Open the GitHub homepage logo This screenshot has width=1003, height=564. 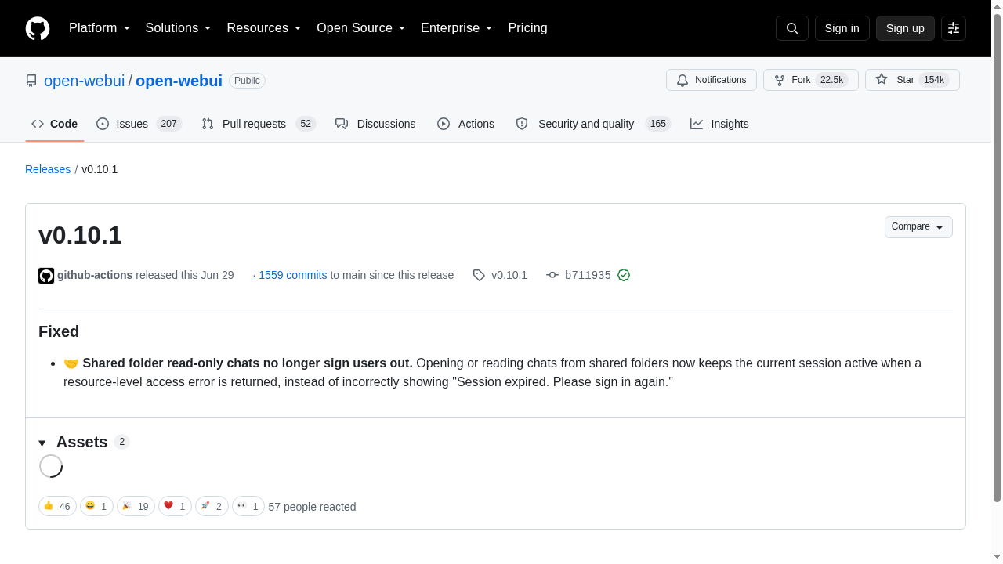click(x=38, y=28)
